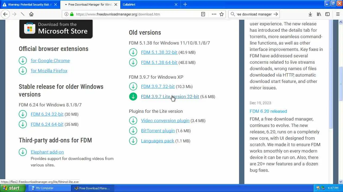Switch to the CollabNet tab

point(150,5)
